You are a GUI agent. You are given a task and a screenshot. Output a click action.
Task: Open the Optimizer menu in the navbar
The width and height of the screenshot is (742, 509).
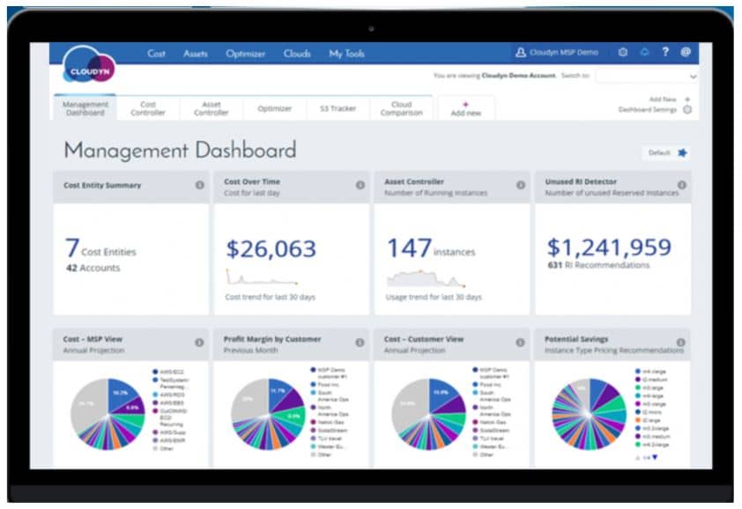(245, 54)
